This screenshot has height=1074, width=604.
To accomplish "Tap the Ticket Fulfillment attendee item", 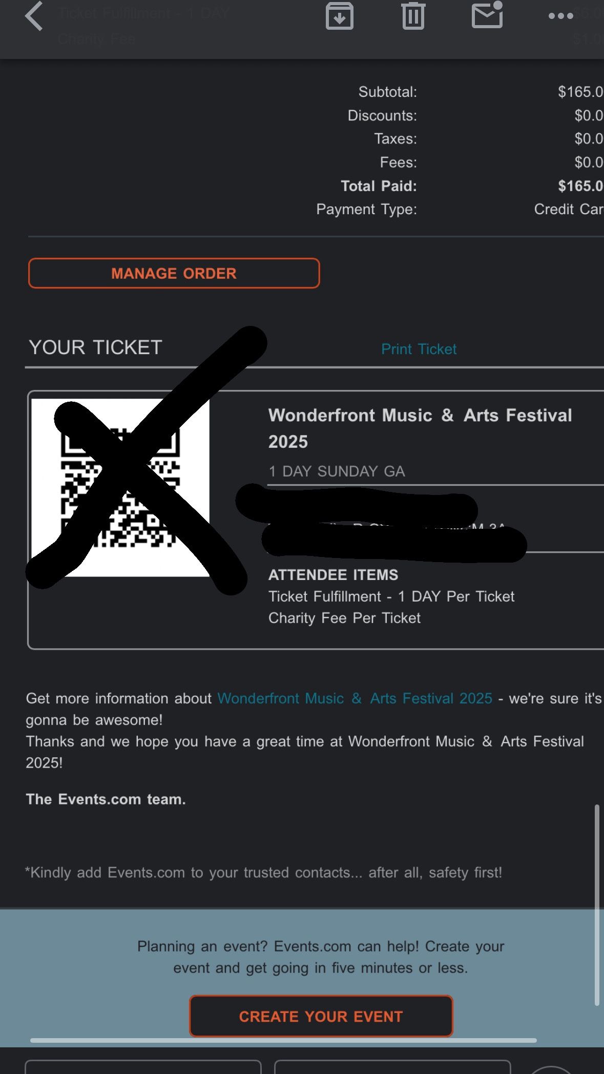I will (x=391, y=596).
